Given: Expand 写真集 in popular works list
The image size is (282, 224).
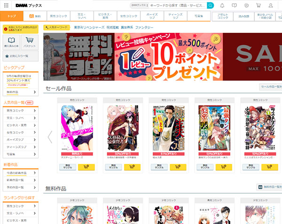Looking at the screenshot, I should 21,154.
